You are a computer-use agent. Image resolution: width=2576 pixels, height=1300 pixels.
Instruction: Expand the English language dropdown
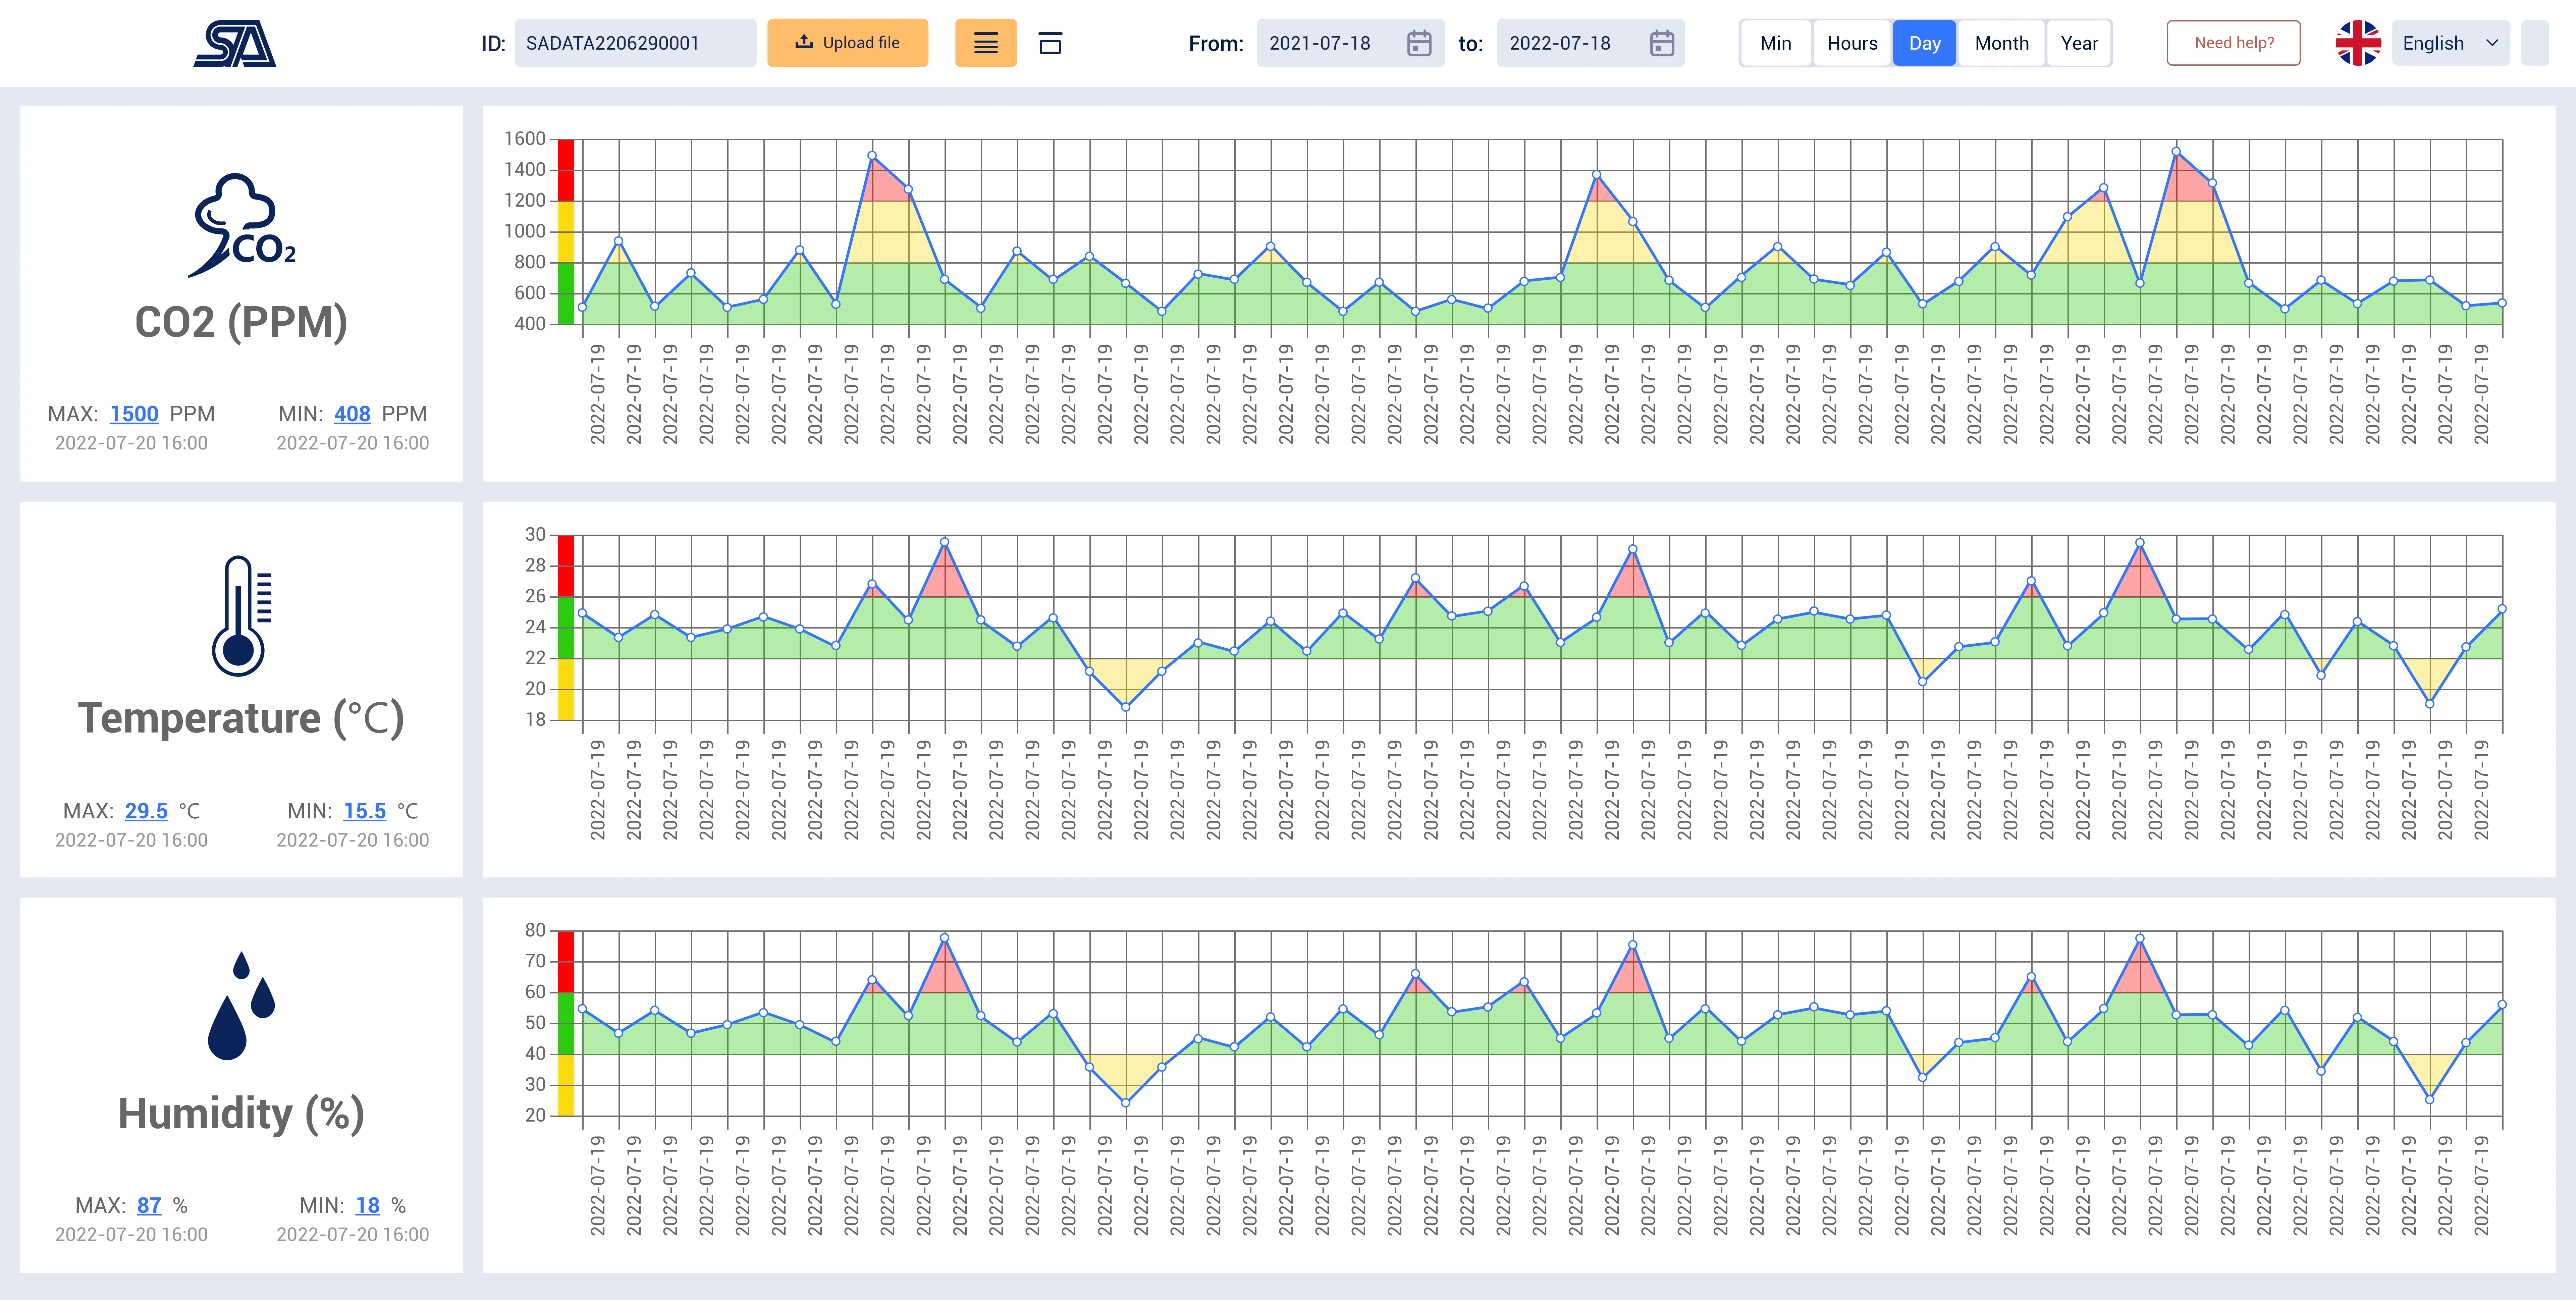pyautogui.click(x=2450, y=43)
